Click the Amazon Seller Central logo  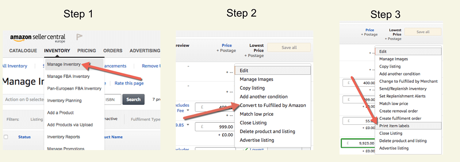38,38
